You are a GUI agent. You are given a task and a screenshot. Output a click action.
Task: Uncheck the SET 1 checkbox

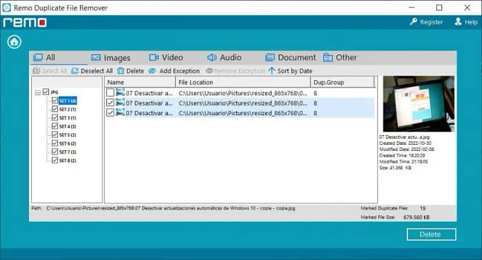[x=55, y=101]
